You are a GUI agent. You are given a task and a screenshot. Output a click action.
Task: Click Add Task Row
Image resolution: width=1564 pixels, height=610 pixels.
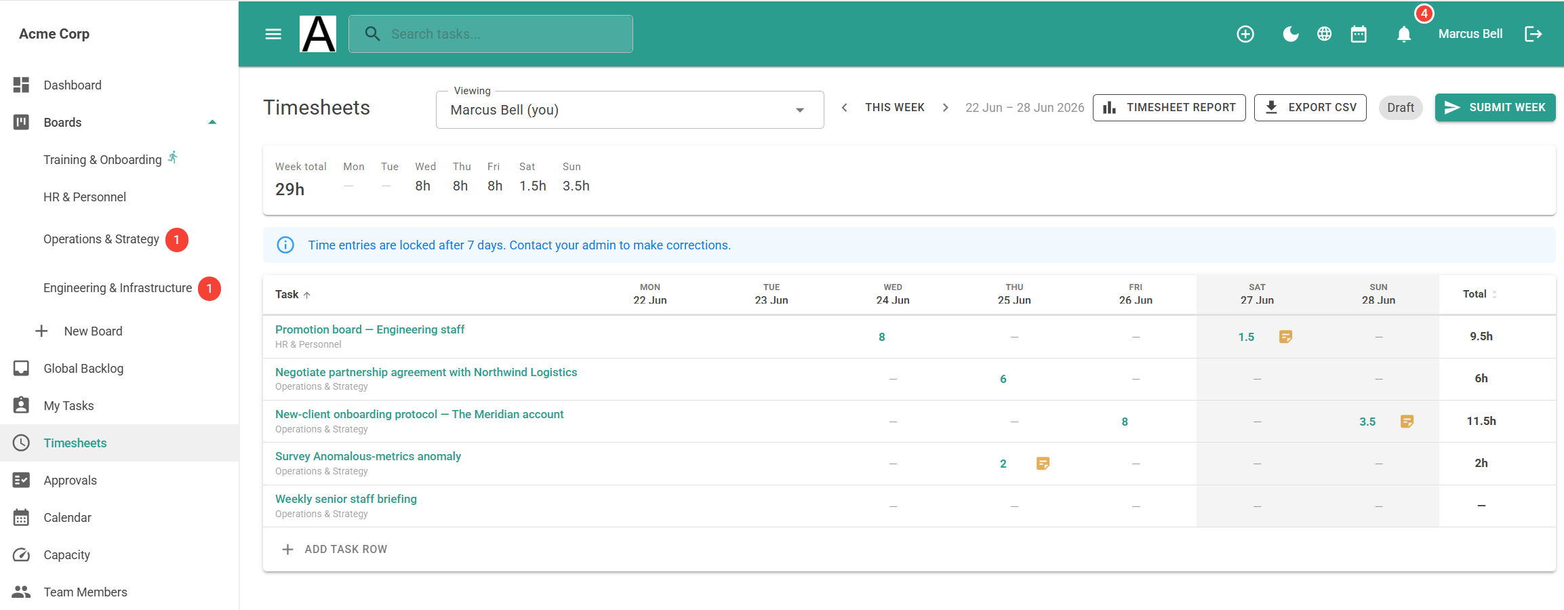pyautogui.click(x=335, y=549)
